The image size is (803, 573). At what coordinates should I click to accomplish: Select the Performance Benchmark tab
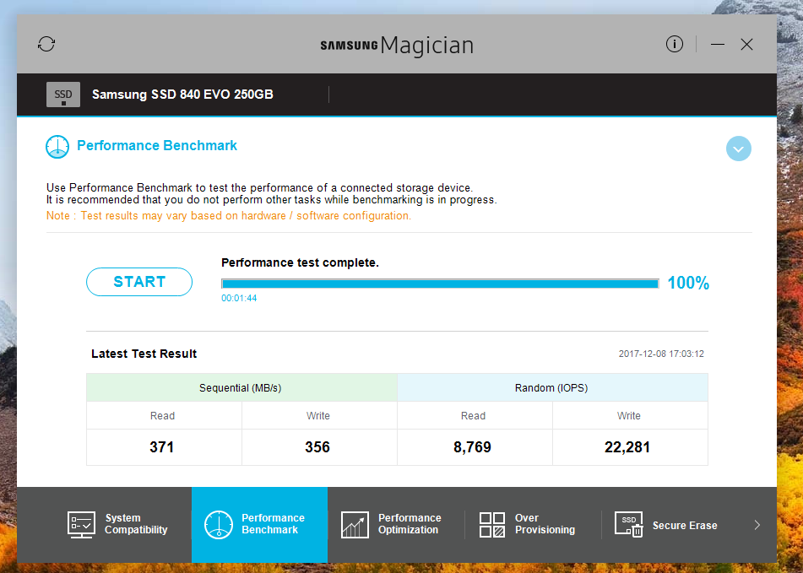259,525
